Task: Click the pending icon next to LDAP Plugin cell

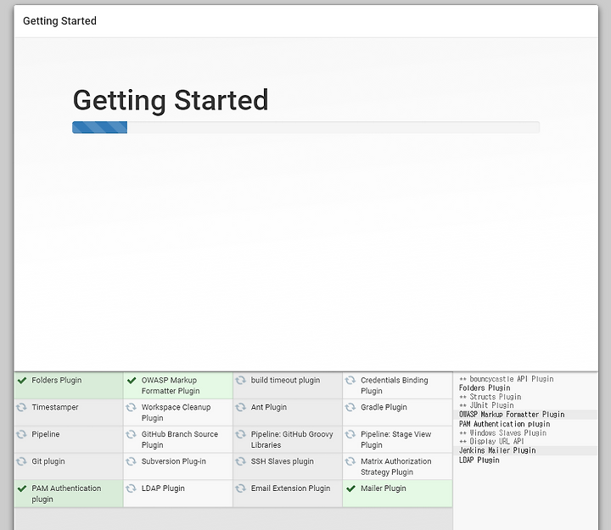Action: [x=131, y=488]
